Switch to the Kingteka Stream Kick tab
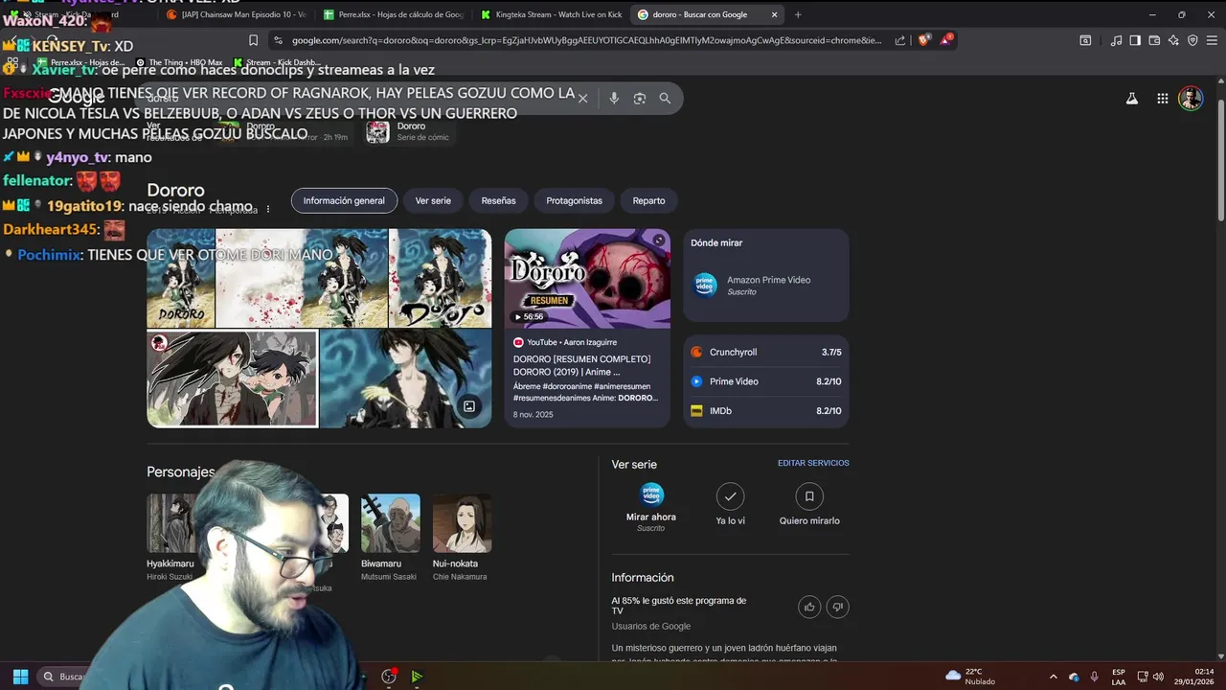The height and width of the screenshot is (690, 1226). pyautogui.click(x=551, y=14)
